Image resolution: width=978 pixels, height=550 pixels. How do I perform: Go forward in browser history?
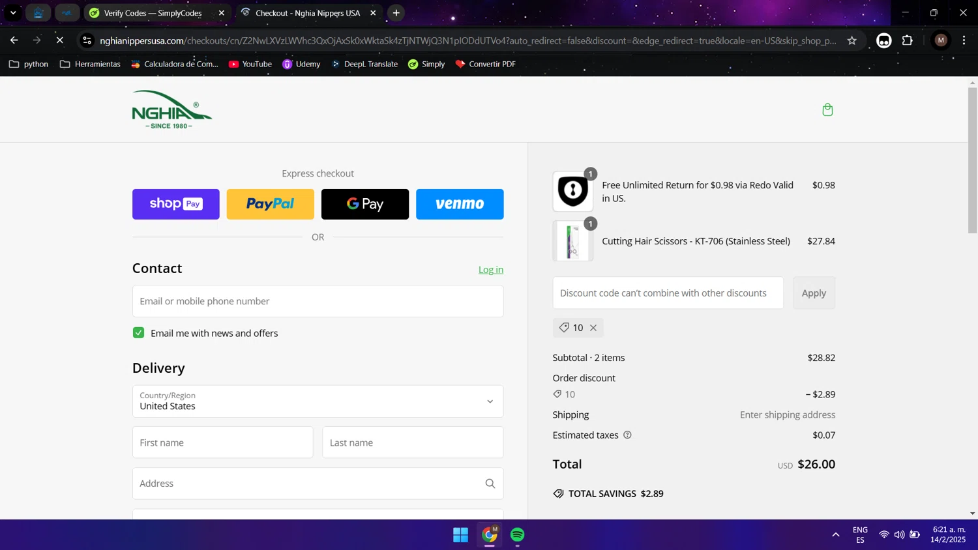(x=37, y=40)
